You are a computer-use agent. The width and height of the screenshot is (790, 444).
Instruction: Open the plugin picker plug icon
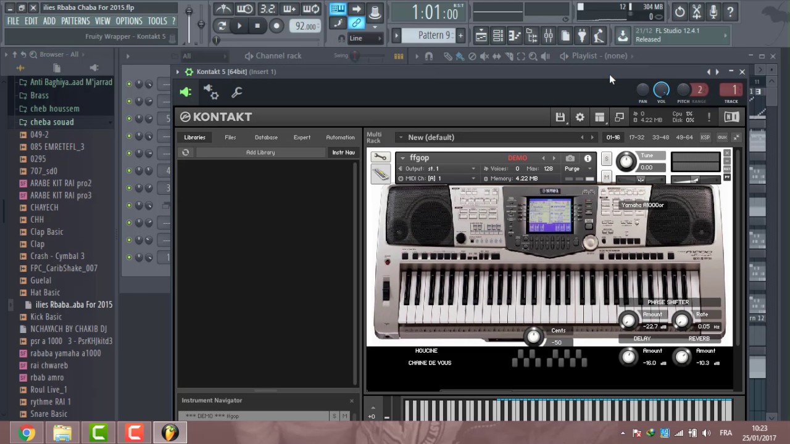(x=581, y=36)
